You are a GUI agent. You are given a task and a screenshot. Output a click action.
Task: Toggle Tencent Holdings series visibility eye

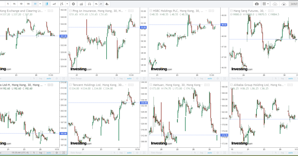[x=129, y=85]
